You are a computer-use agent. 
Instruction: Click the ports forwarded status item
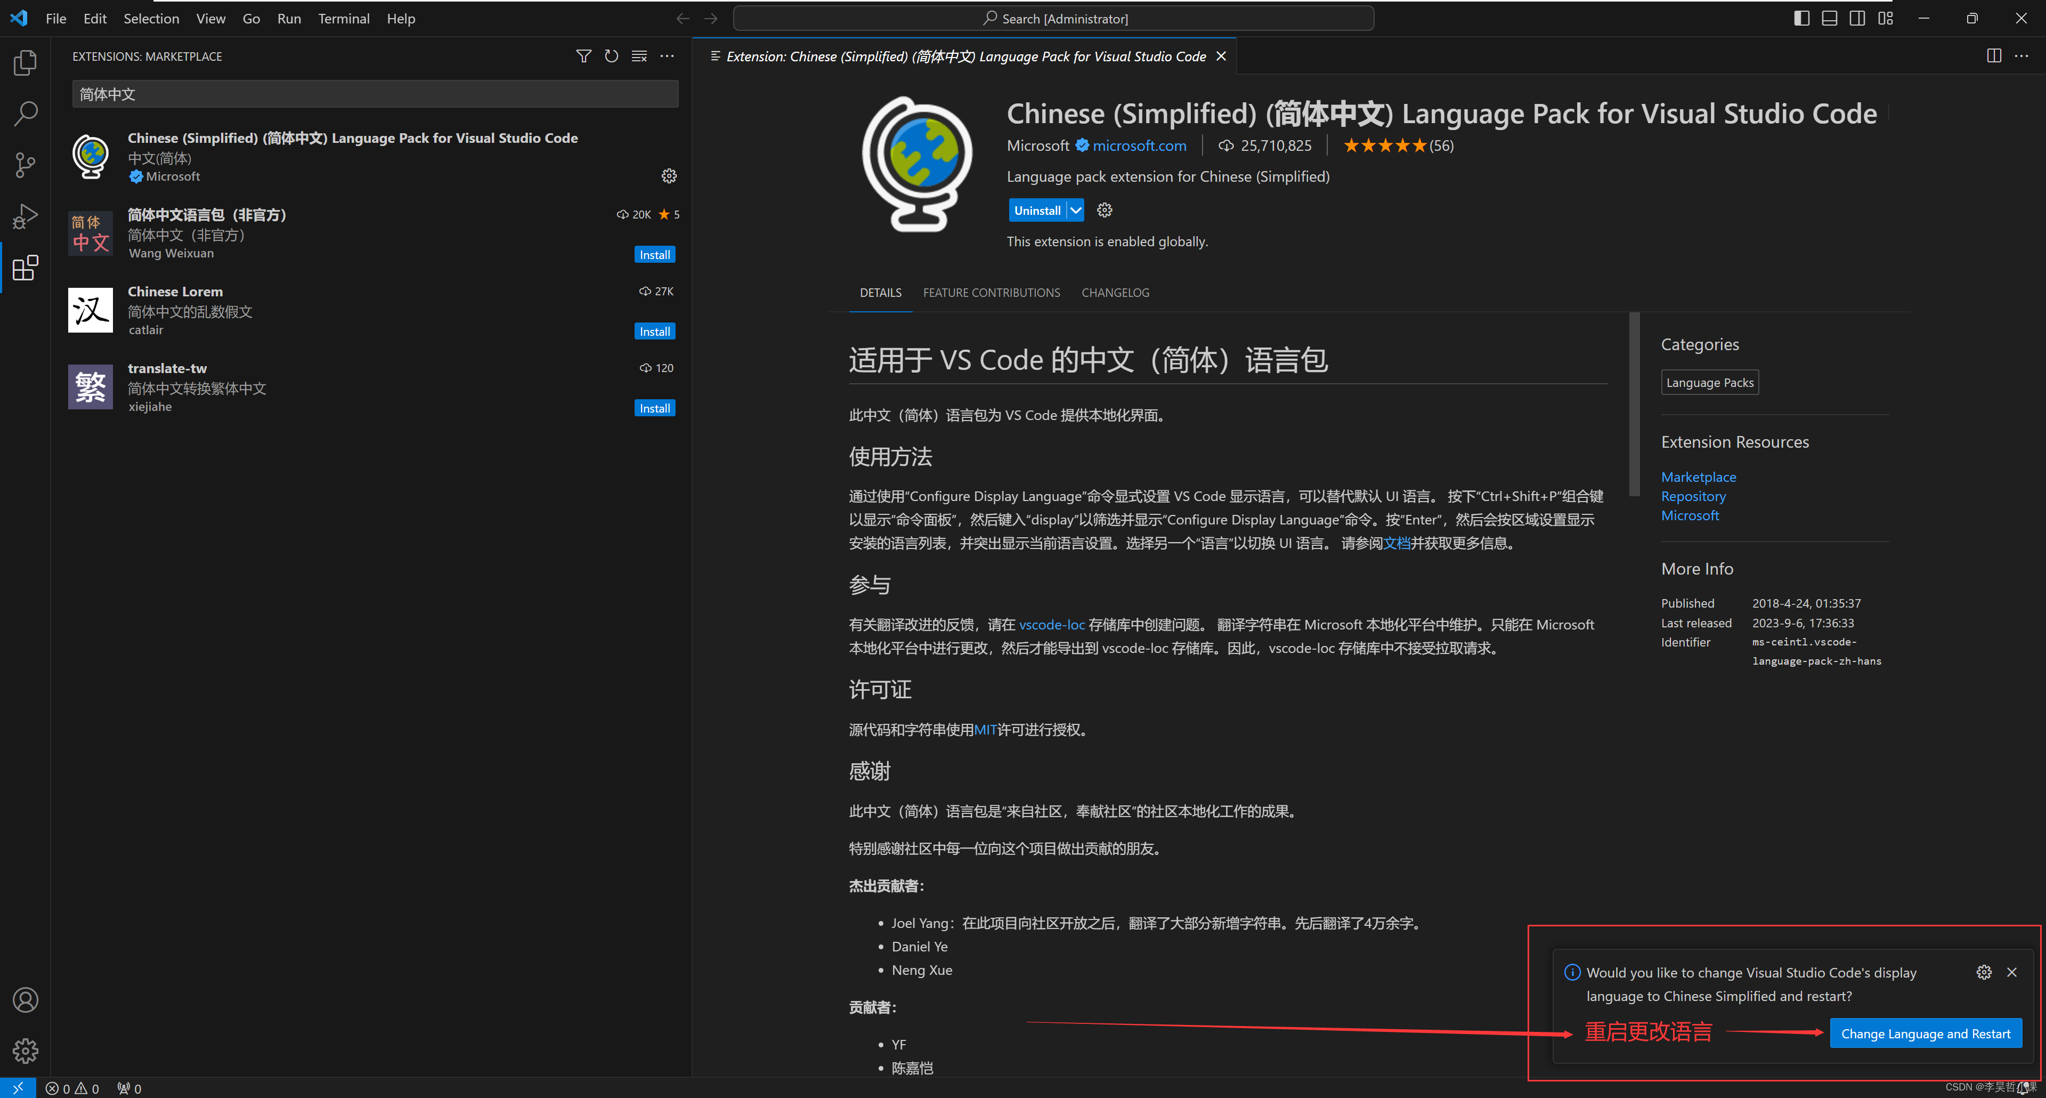pos(129,1088)
